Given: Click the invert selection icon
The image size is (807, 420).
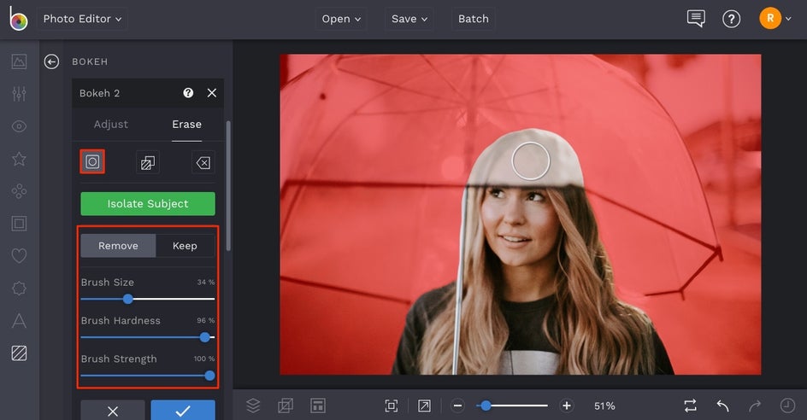Looking at the screenshot, I should coord(148,163).
